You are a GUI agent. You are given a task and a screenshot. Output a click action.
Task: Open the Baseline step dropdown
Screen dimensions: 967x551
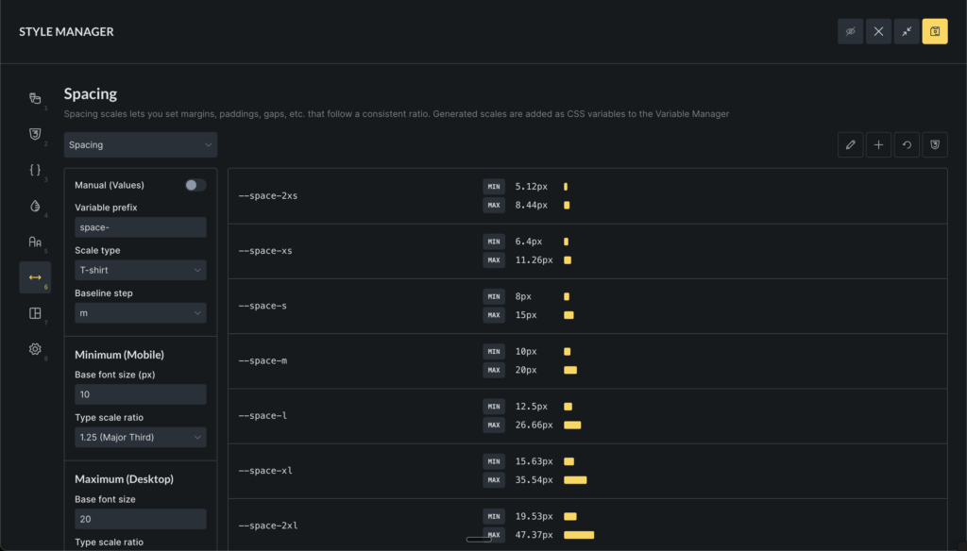[141, 312]
